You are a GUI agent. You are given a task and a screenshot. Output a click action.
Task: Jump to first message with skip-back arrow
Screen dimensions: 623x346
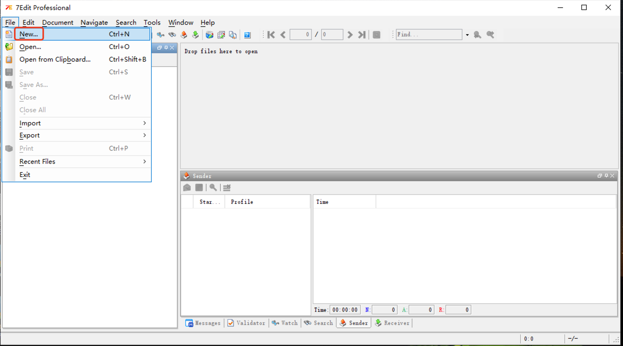point(271,34)
